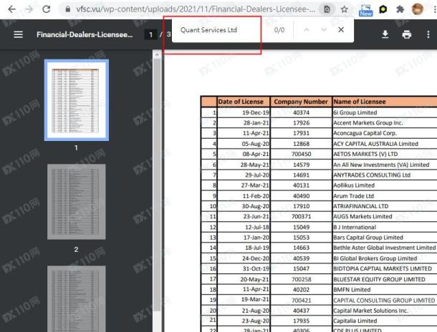Download the PDF file
Viewport: 437px width, 332px height.
pyautogui.click(x=385, y=34)
